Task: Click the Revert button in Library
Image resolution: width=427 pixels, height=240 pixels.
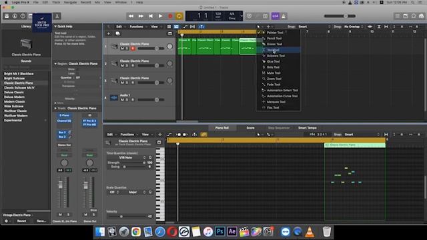Action: [21, 221]
